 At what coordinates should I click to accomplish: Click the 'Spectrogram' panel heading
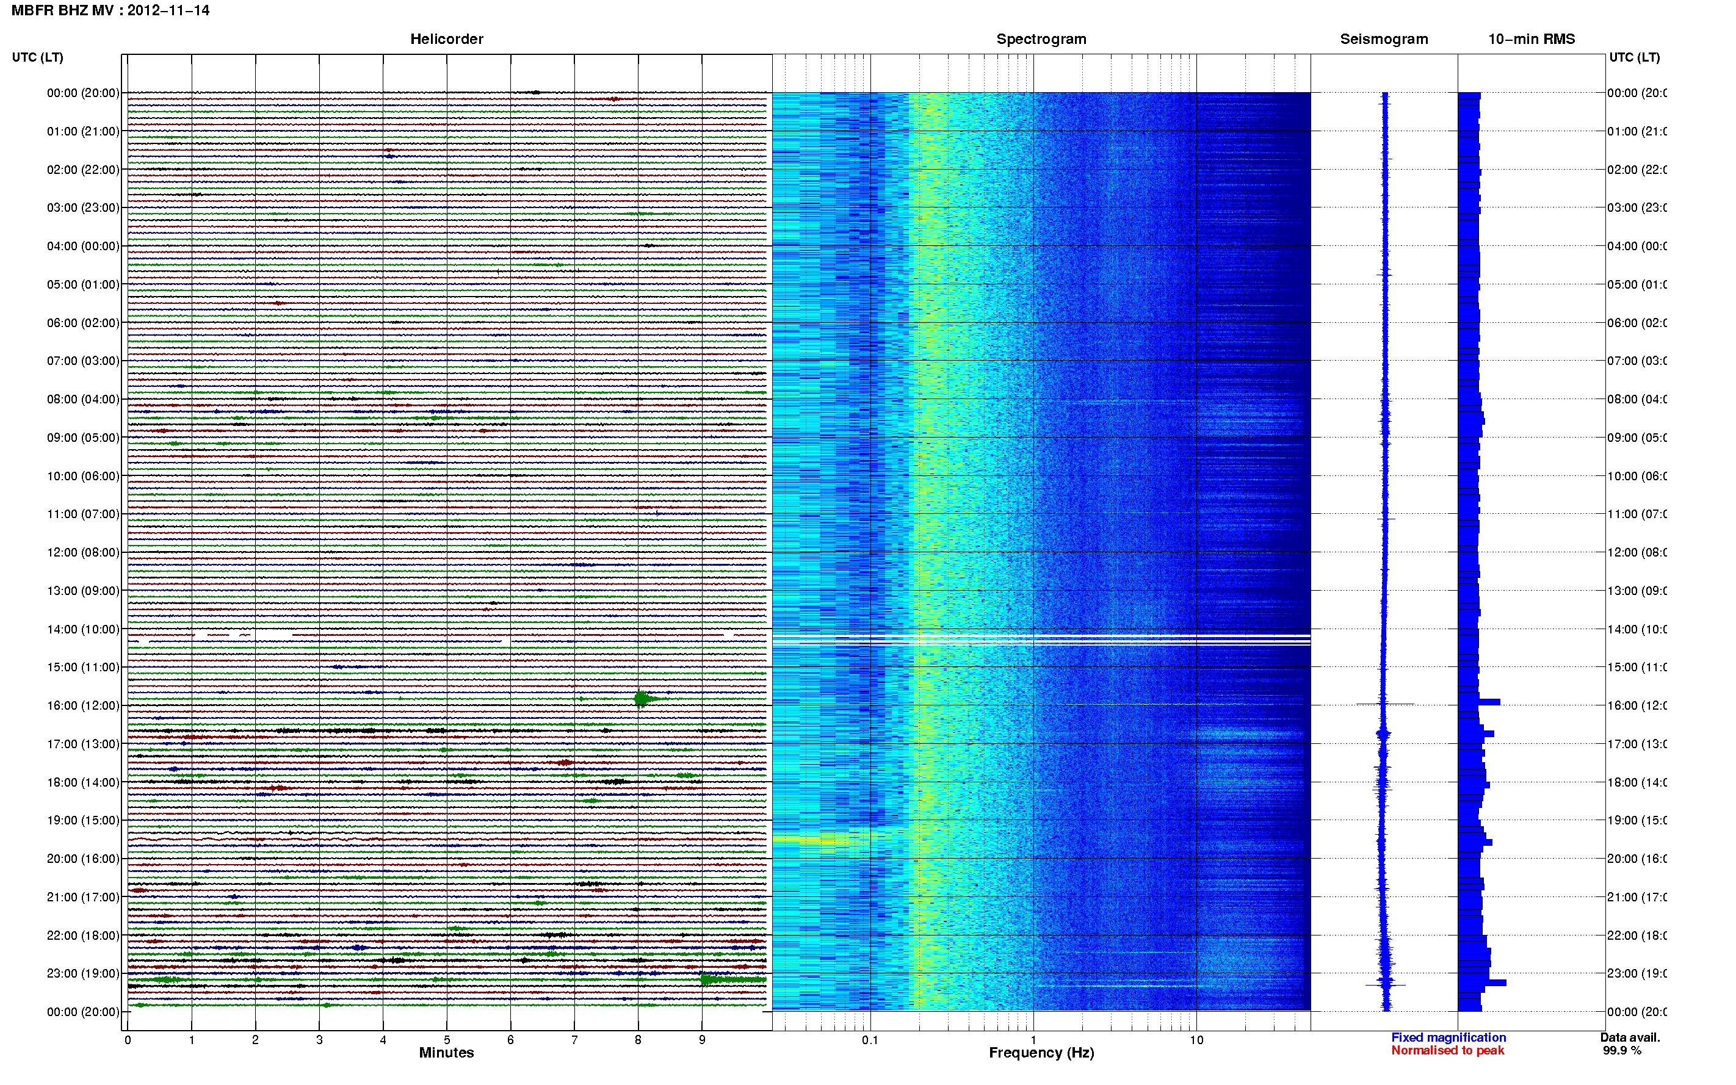point(1041,39)
